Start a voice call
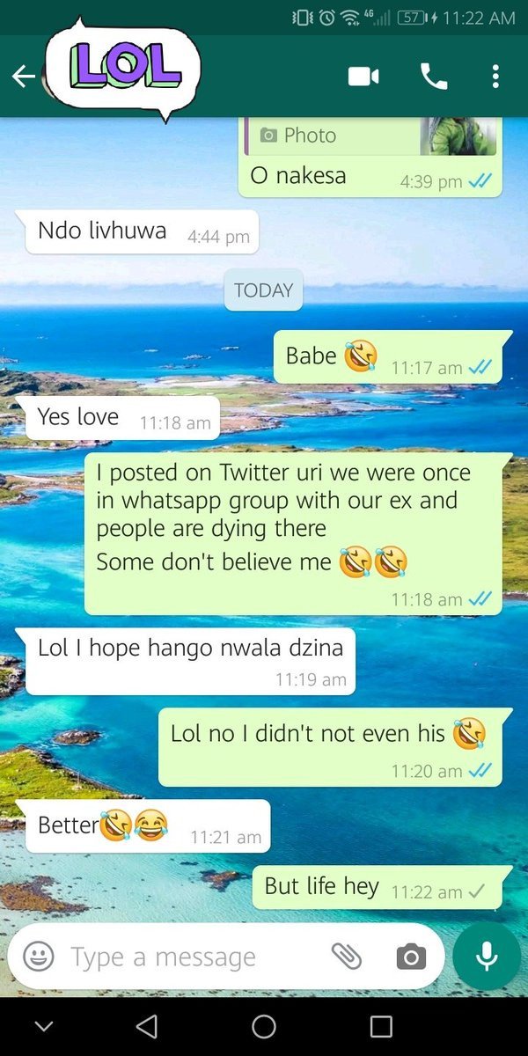Viewport: 528px width, 1056px height. 434,77
